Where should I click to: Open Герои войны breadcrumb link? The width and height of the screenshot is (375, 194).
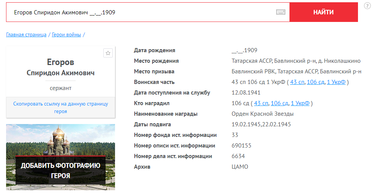pos(66,35)
